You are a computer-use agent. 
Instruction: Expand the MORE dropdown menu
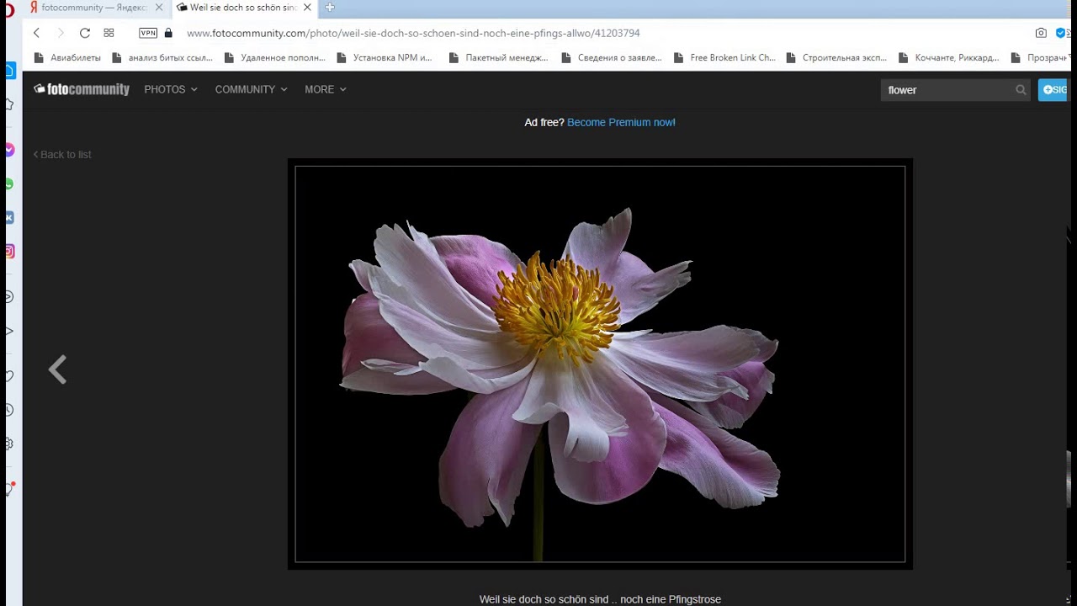[326, 89]
